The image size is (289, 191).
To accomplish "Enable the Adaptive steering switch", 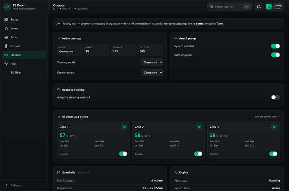I will coord(275,97).
